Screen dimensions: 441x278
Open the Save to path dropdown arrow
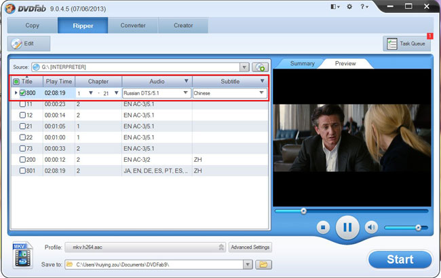click(x=248, y=264)
